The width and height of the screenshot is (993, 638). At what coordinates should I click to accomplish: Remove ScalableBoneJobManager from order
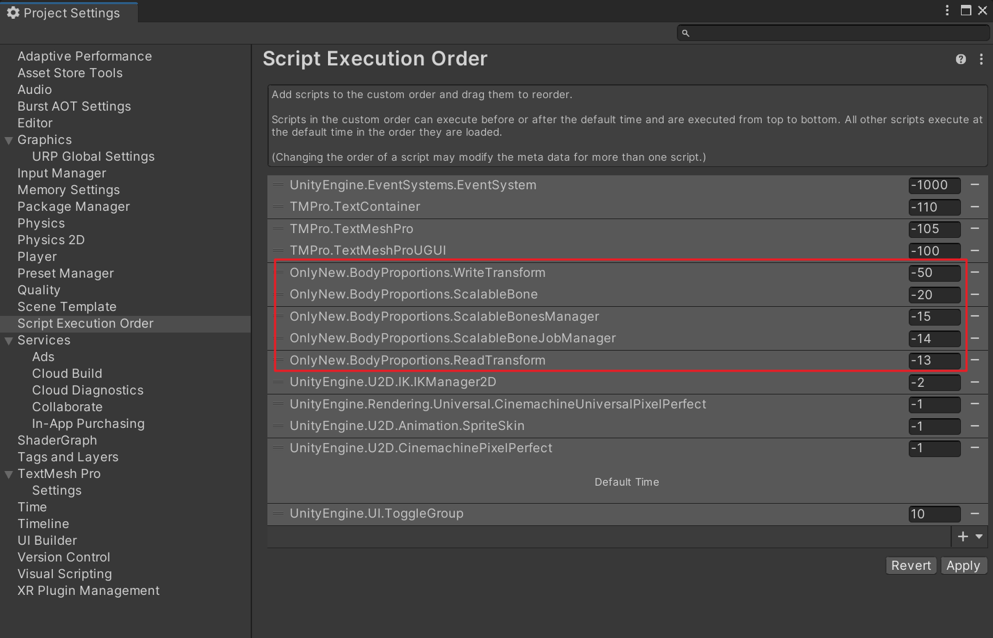pos(975,338)
